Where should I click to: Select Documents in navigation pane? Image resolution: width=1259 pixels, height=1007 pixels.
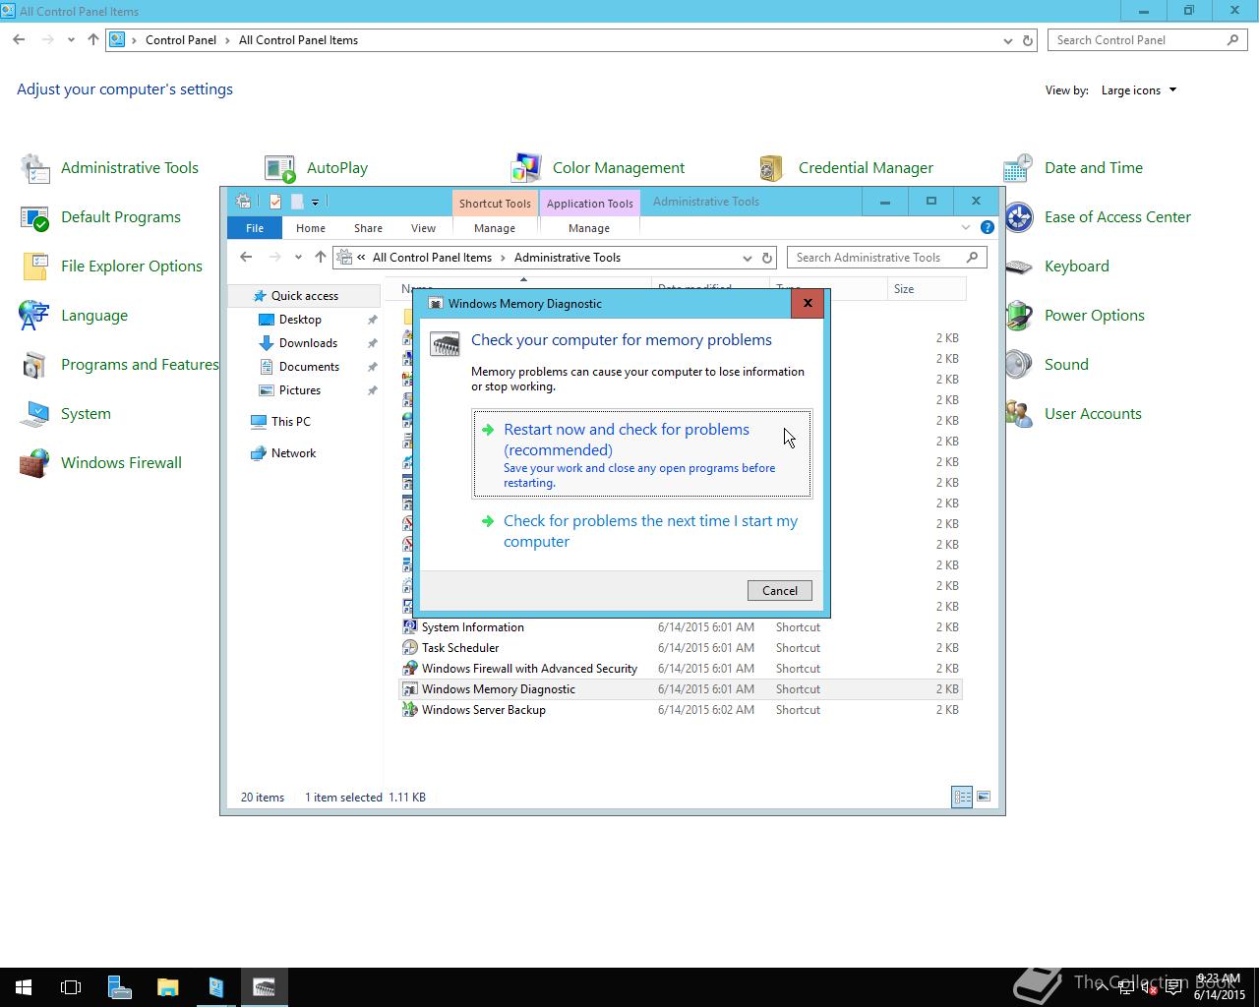(x=309, y=367)
